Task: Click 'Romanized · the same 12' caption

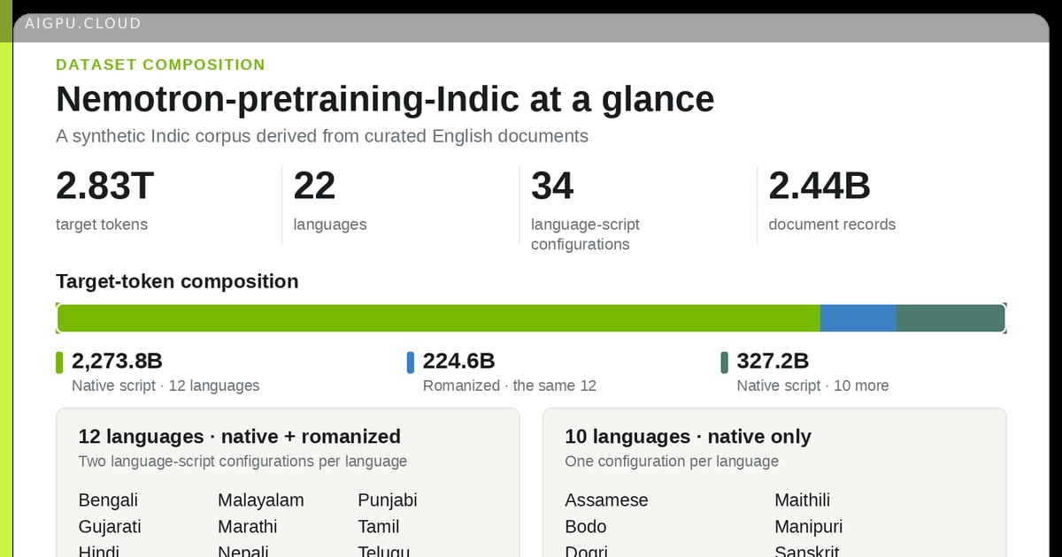Action: coord(510,385)
